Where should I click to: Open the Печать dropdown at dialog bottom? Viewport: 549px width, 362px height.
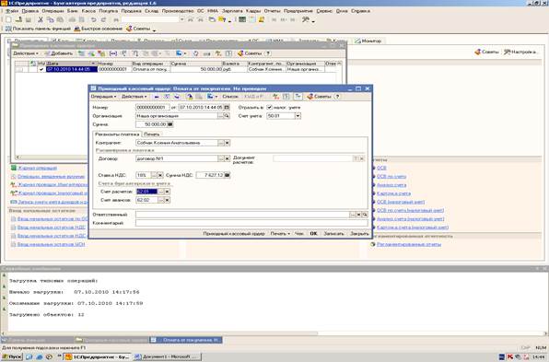pos(280,234)
